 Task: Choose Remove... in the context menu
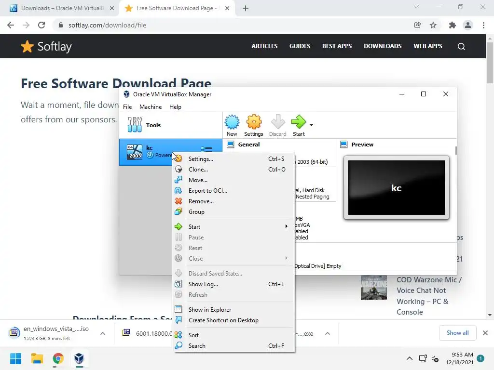click(x=234, y=201)
